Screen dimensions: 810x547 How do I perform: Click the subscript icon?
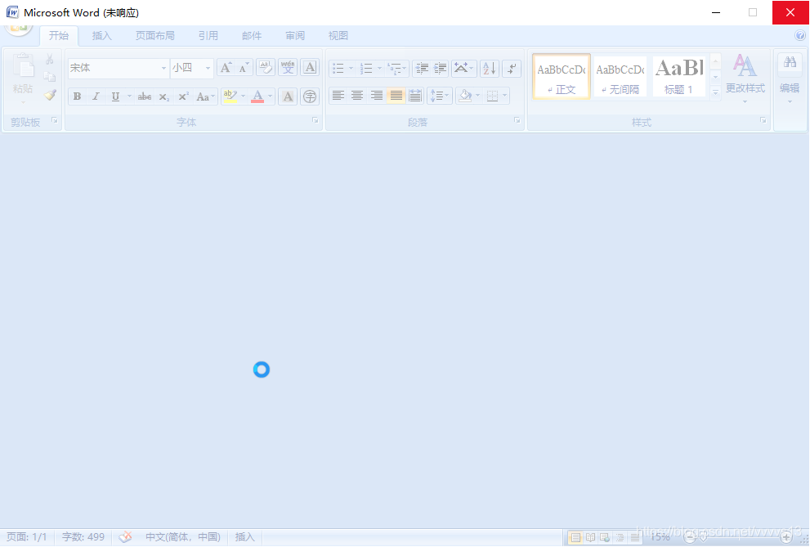coord(163,96)
